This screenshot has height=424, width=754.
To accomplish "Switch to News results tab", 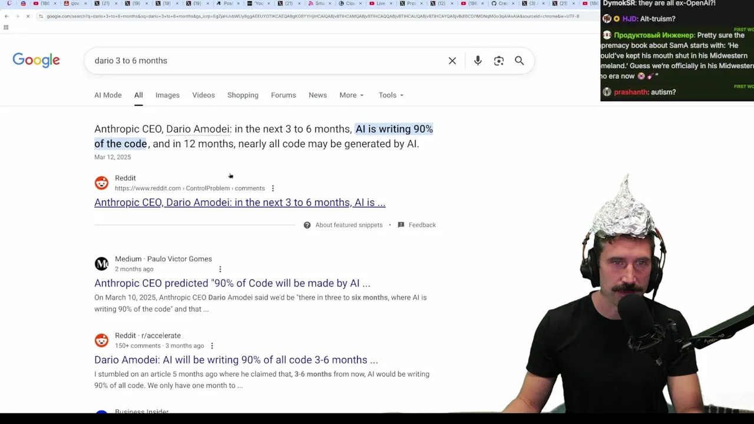I will pyautogui.click(x=318, y=95).
